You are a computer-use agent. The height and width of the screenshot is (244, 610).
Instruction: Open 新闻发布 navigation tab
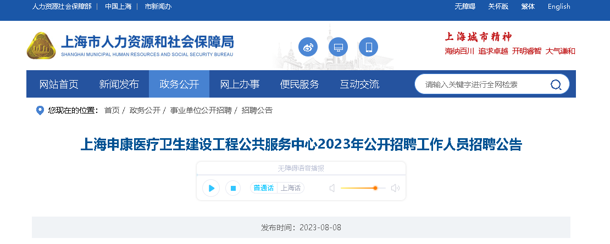(x=119, y=84)
